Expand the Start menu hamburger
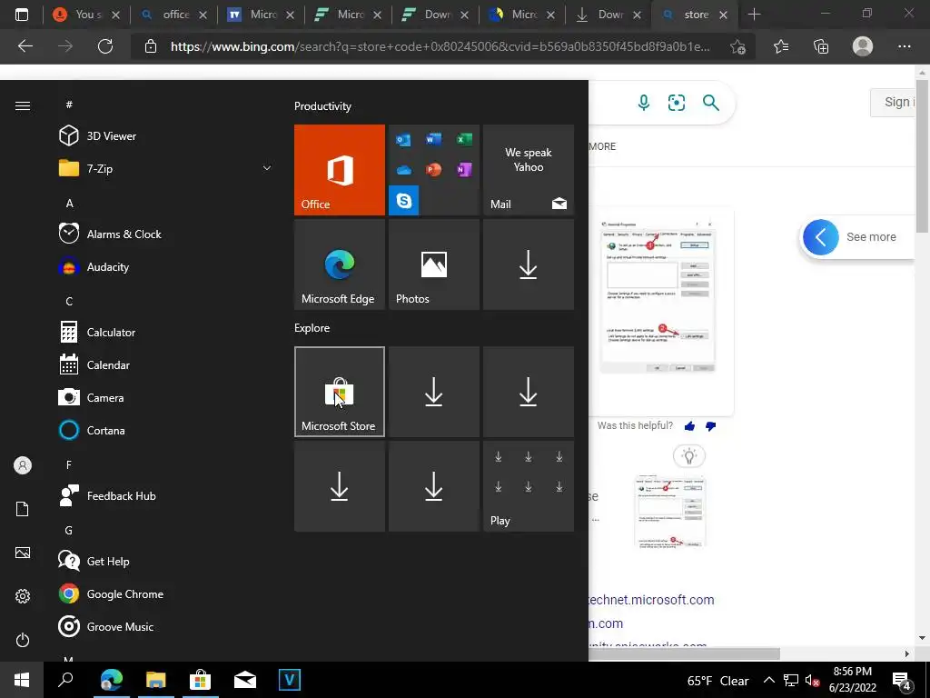The image size is (930, 698). tap(23, 105)
